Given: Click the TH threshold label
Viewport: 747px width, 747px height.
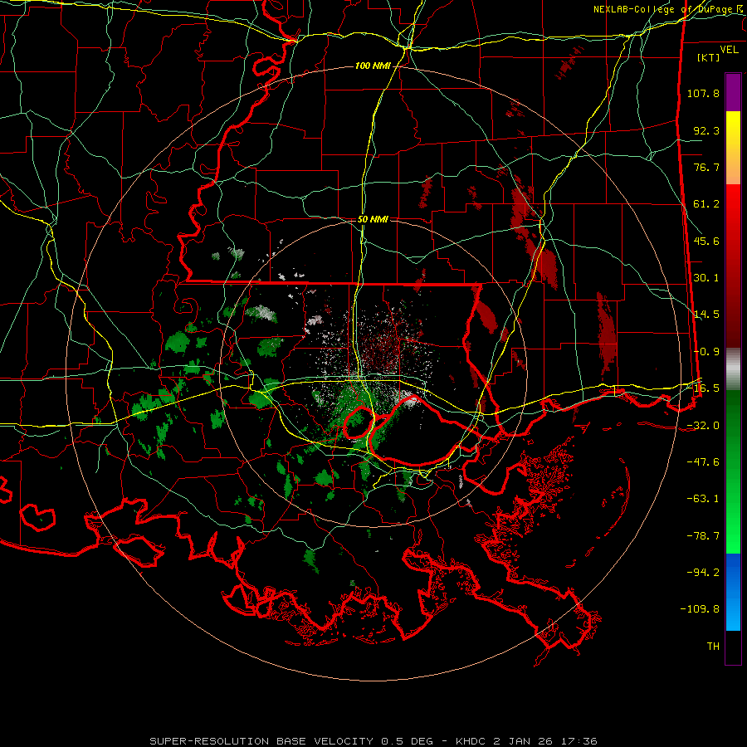Looking at the screenshot, I should pos(713,647).
